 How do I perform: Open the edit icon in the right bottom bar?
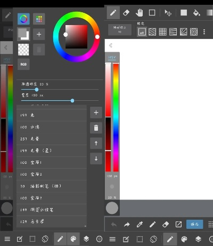point(126,239)
